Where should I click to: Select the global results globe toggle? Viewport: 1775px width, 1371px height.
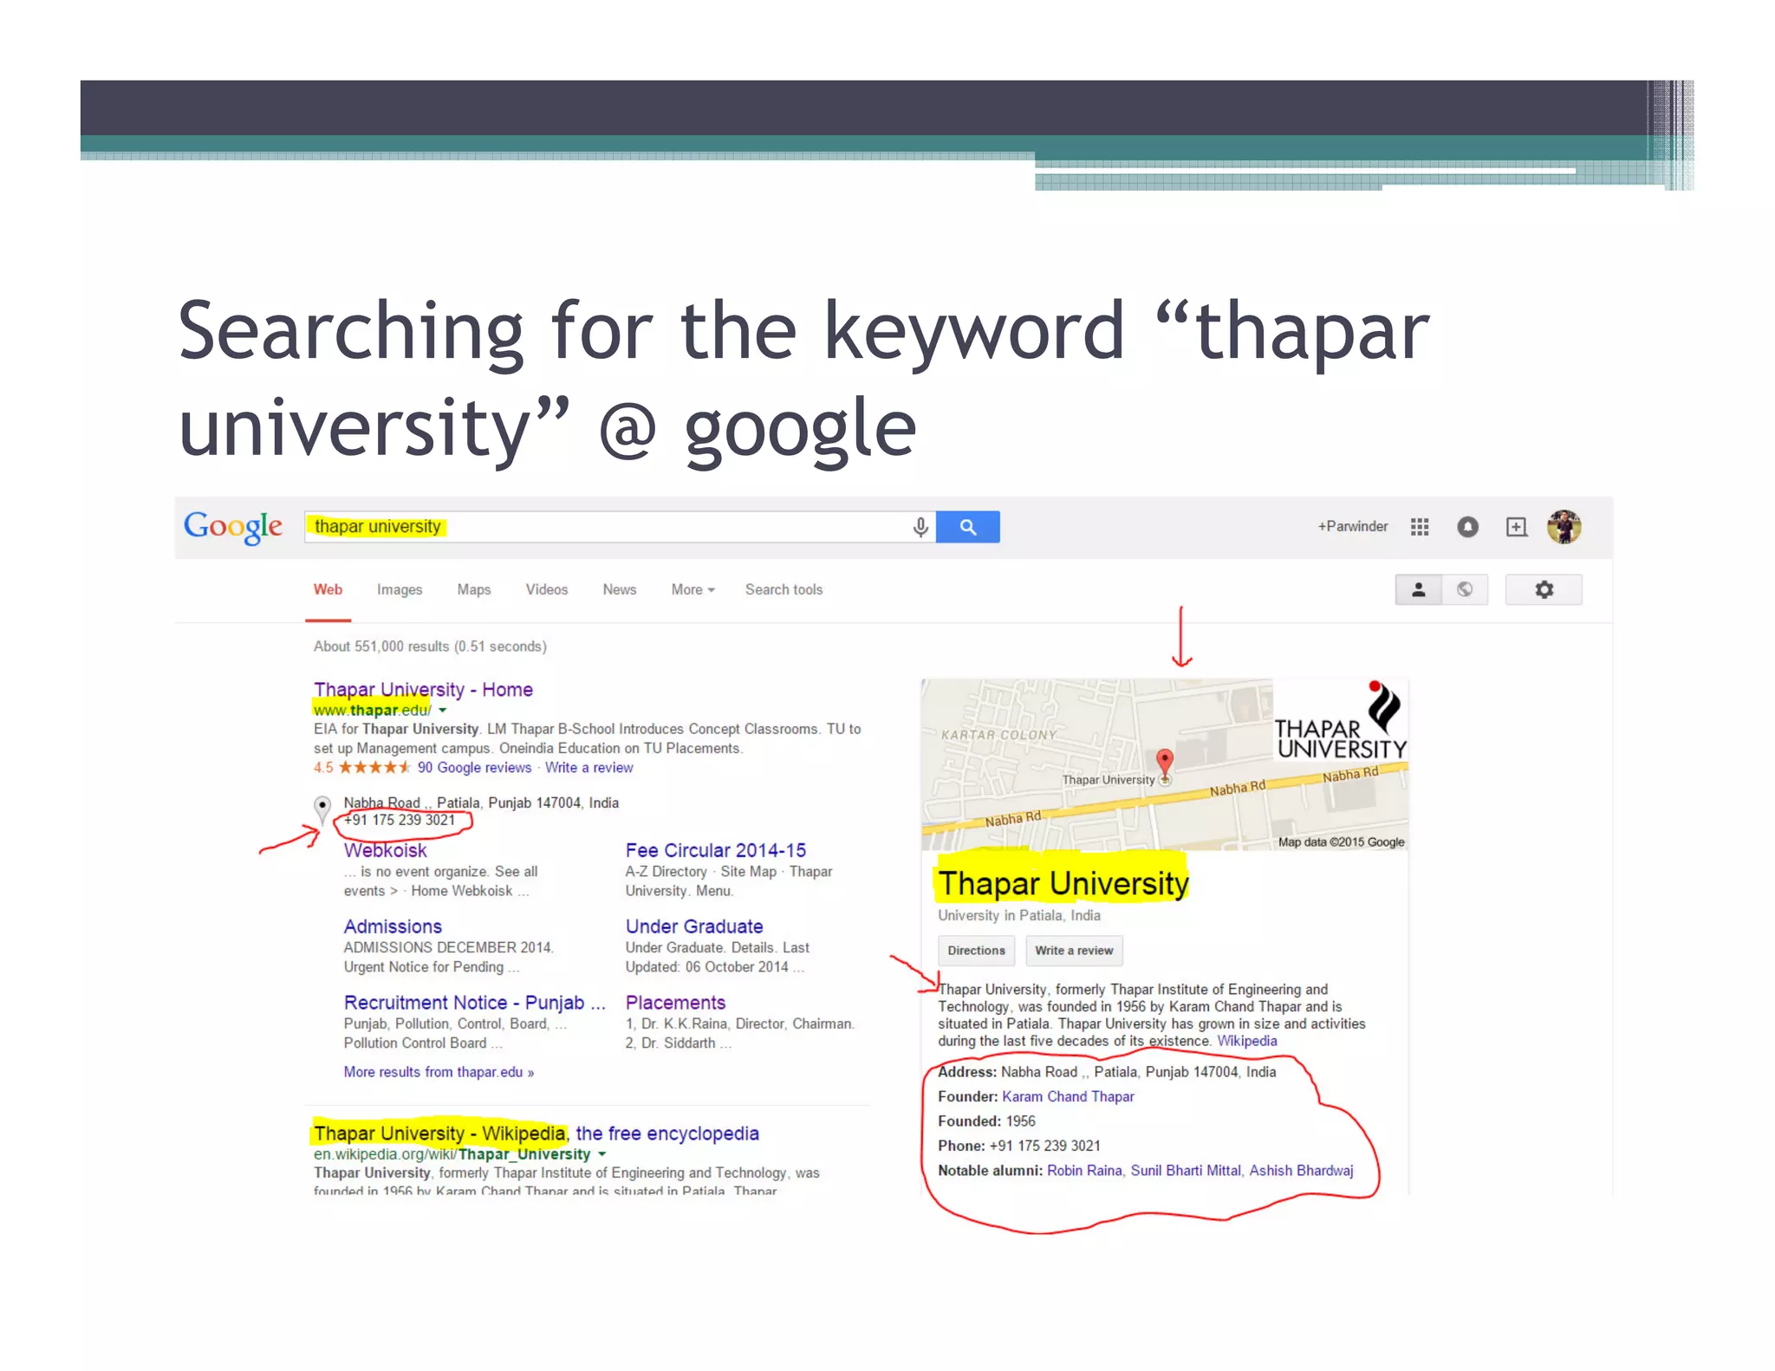click(1465, 589)
